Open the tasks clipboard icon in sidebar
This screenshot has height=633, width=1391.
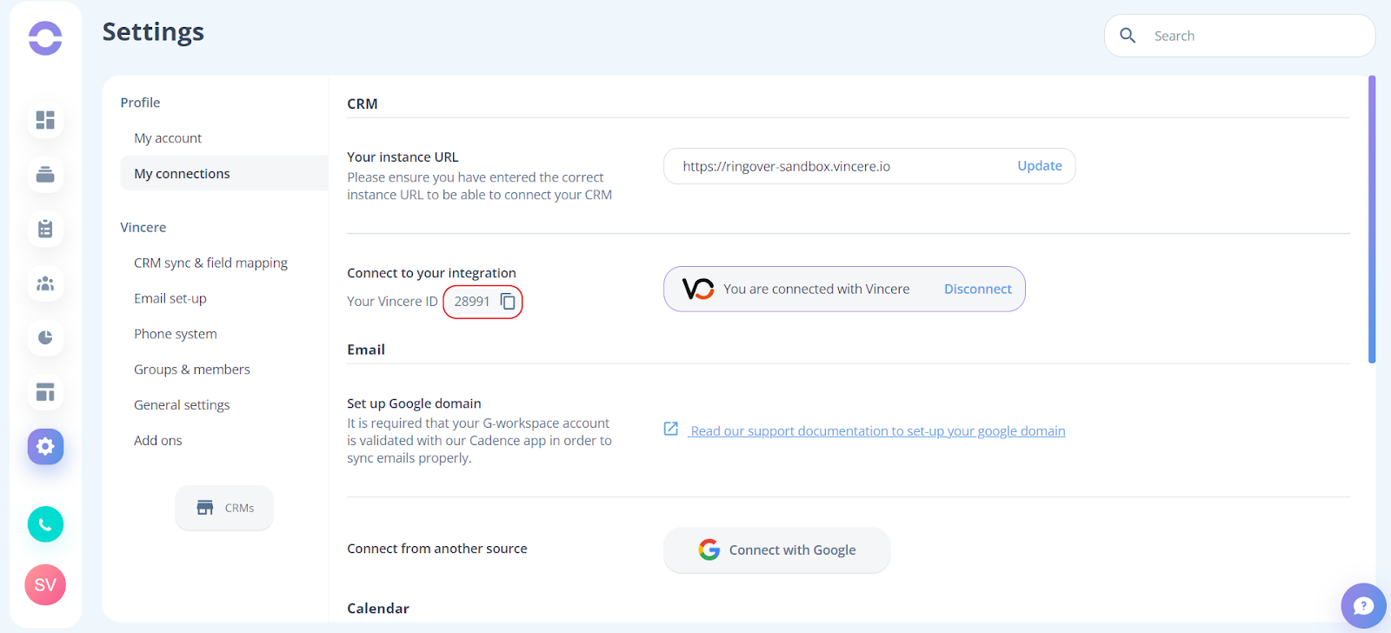(45, 229)
